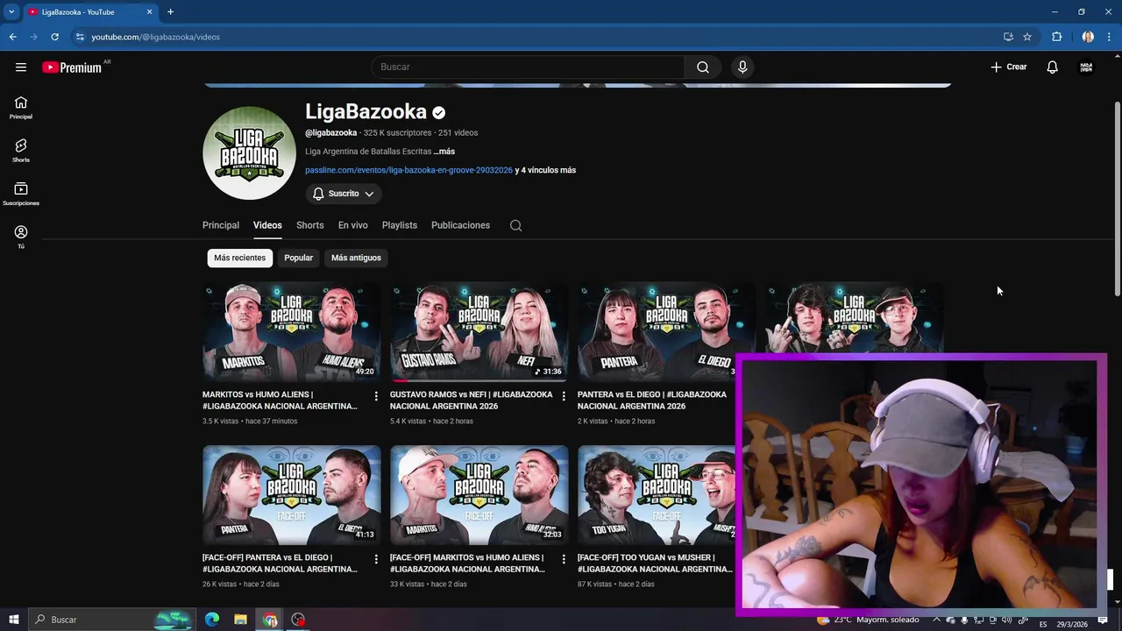Sort videos by Más antiguos chip

(356, 258)
